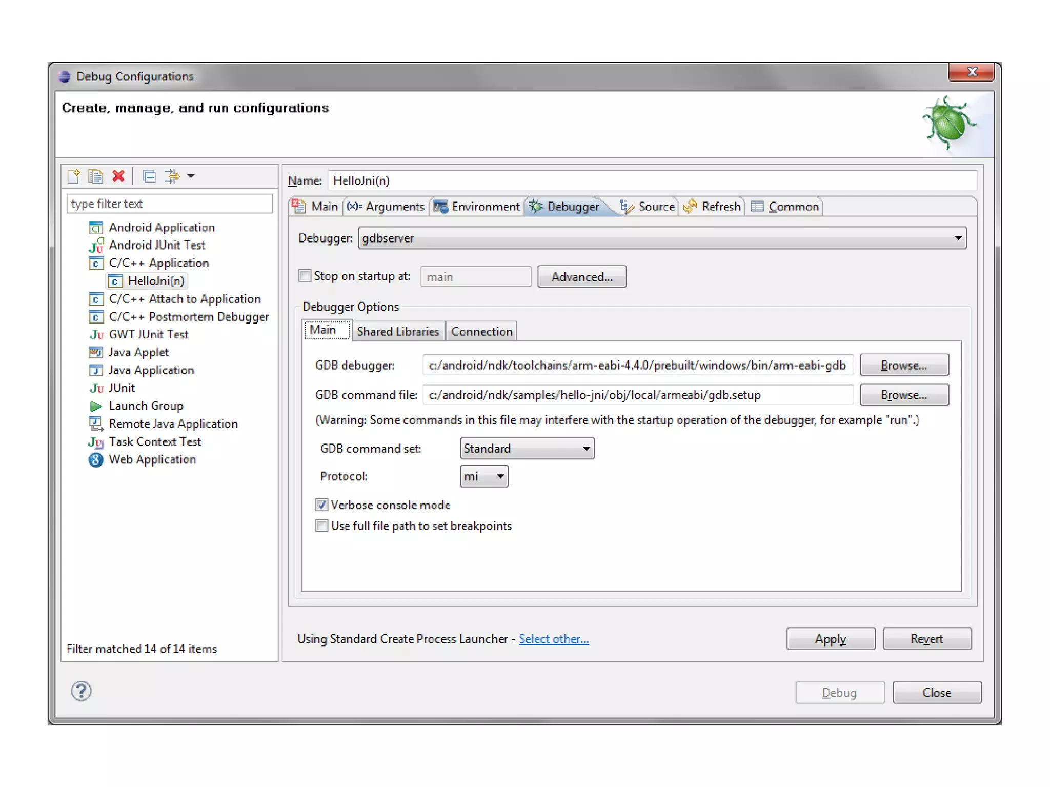Switch to the Environment tab
1050x787 pixels.
(x=477, y=207)
